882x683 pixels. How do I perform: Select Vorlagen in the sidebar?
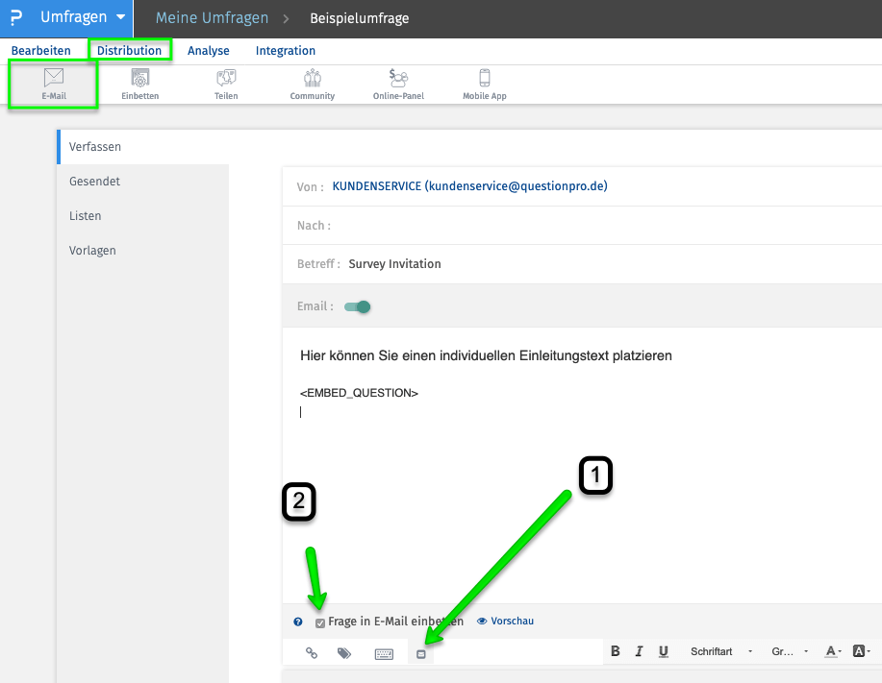(x=143, y=251)
